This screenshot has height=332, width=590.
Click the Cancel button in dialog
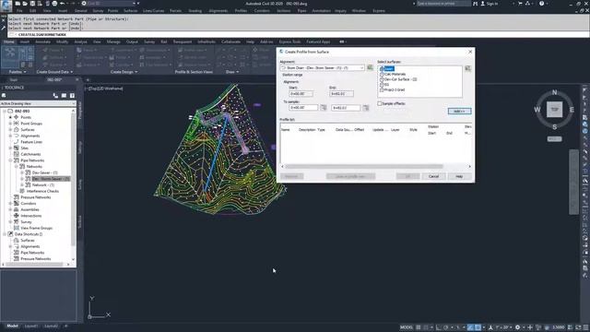433,176
